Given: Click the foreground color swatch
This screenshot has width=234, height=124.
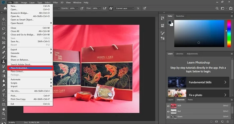Looking at the screenshot, I should tap(170, 22).
